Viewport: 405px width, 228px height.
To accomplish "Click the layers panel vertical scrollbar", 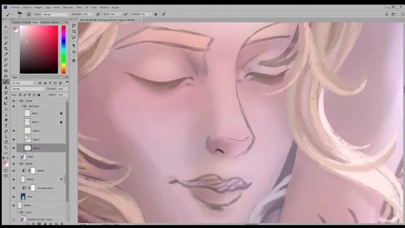I will click(x=67, y=151).
